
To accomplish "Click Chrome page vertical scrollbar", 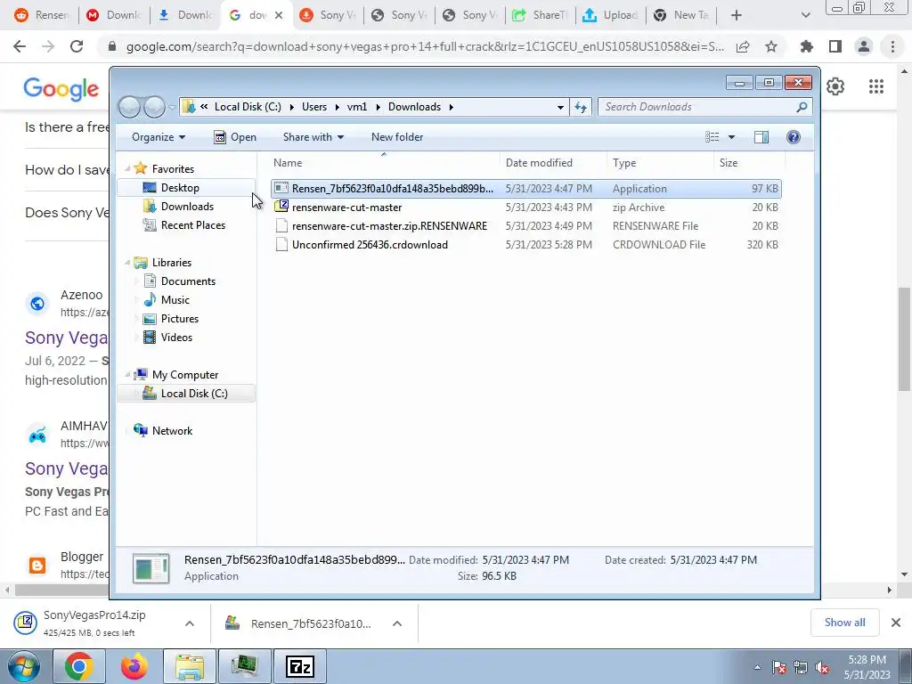I will 904,339.
